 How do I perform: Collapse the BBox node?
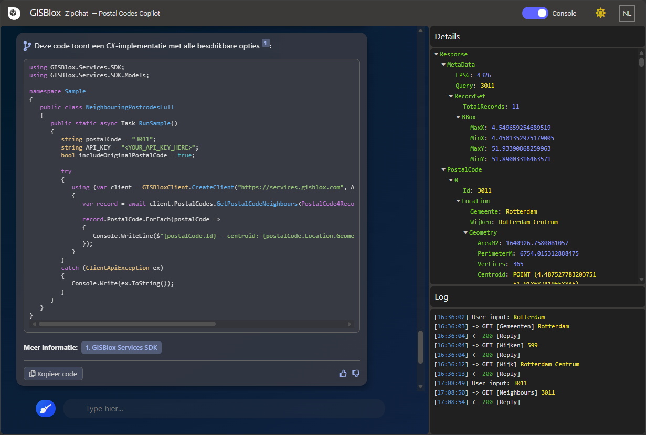[x=458, y=117]
